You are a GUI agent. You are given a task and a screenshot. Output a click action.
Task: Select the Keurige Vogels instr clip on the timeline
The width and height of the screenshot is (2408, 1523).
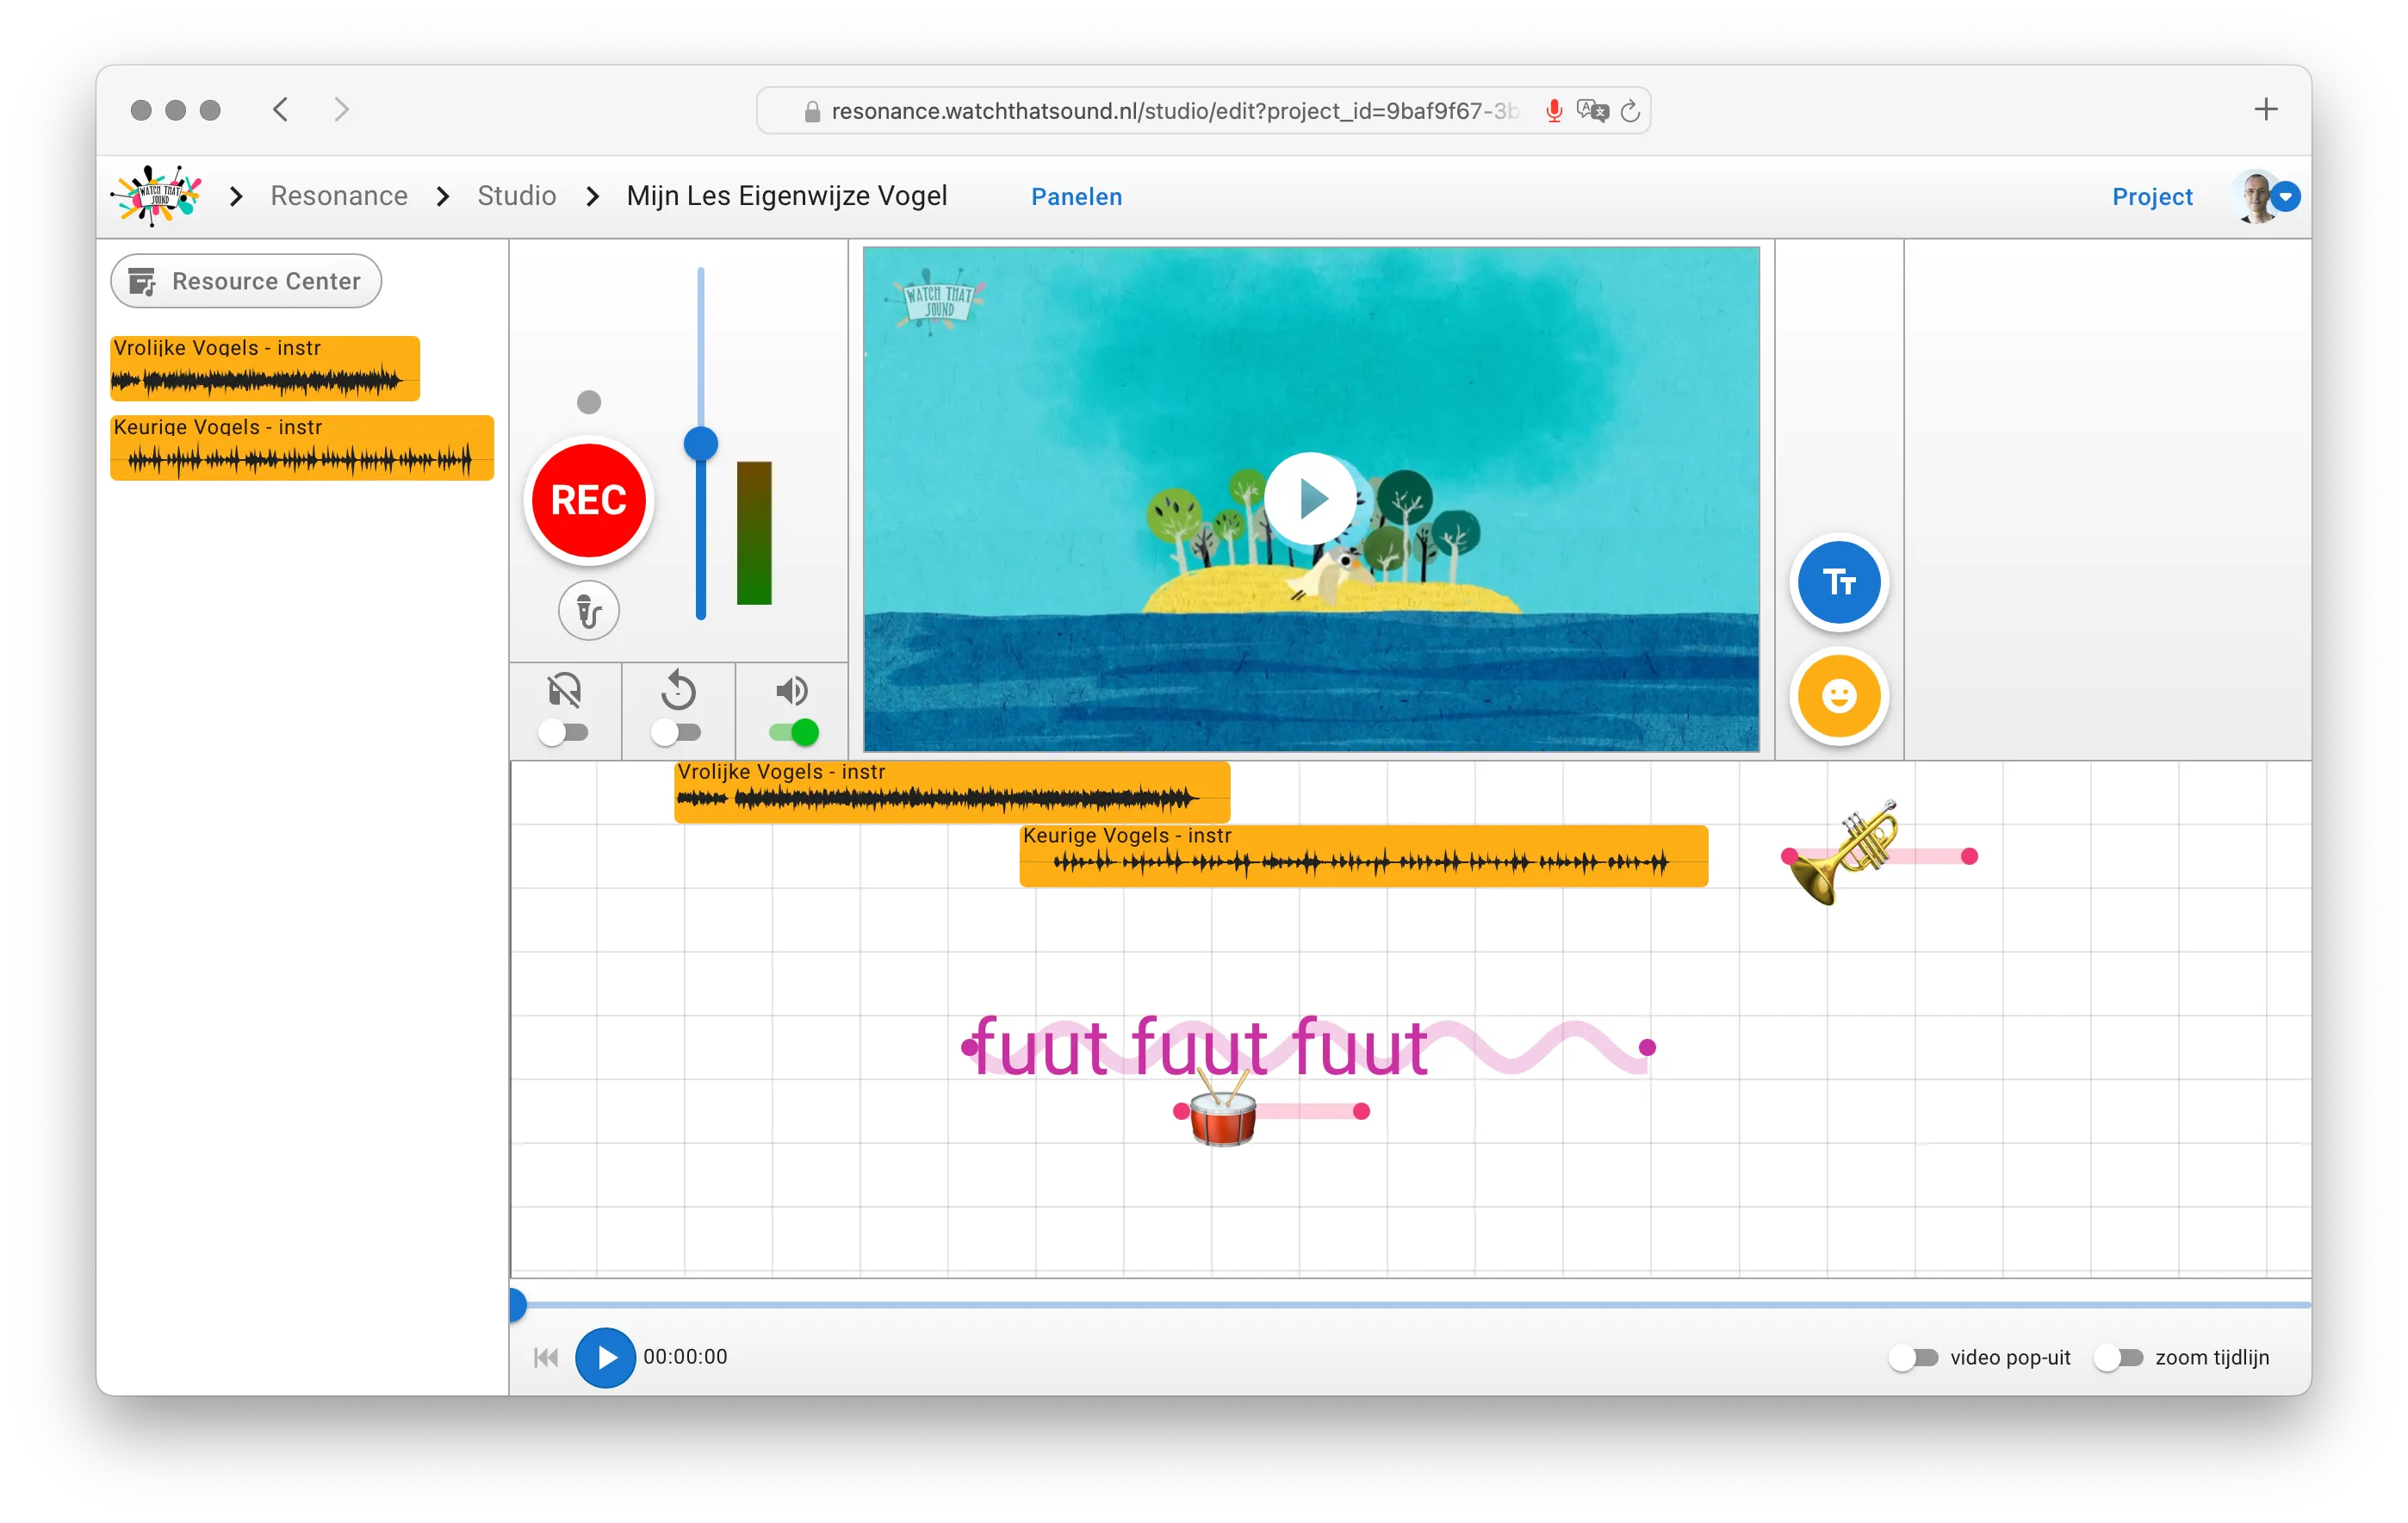click(1360, 857)
